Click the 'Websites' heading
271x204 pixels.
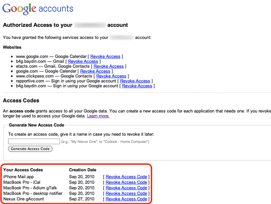12,47
